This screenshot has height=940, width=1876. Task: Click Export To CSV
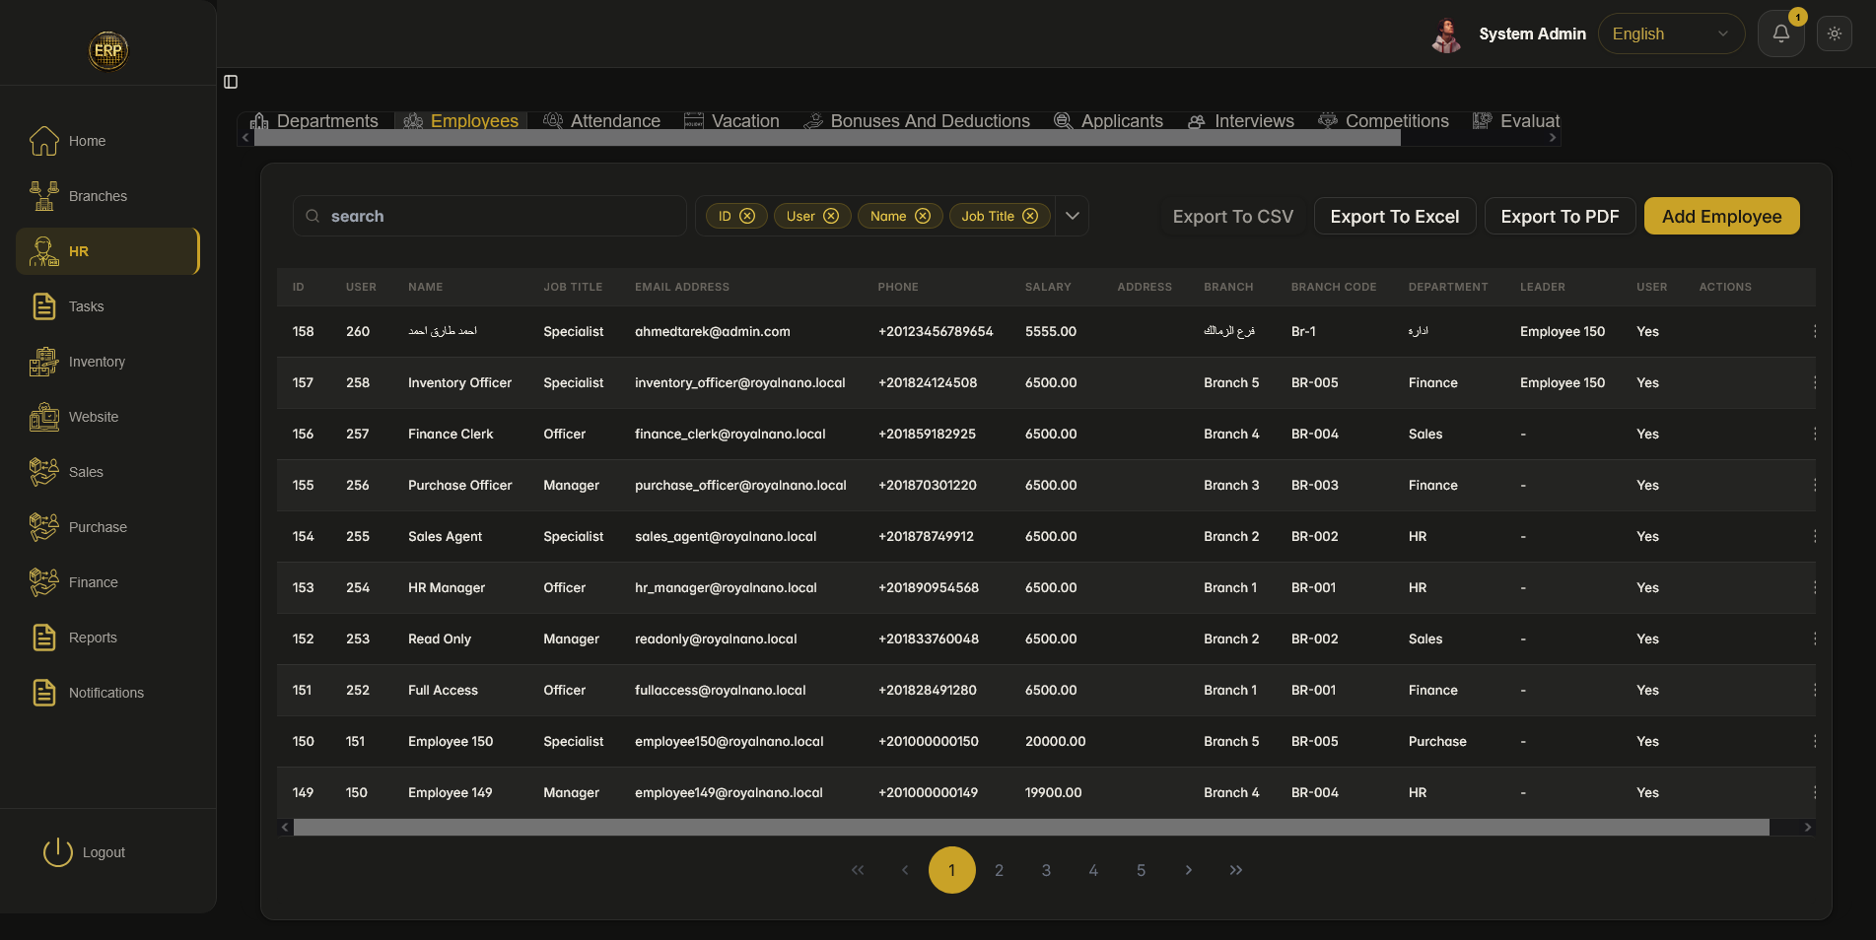pos(1232,216)
